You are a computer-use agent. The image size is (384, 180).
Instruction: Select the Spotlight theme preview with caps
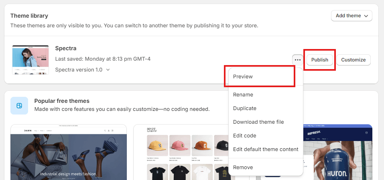point(181,153)
